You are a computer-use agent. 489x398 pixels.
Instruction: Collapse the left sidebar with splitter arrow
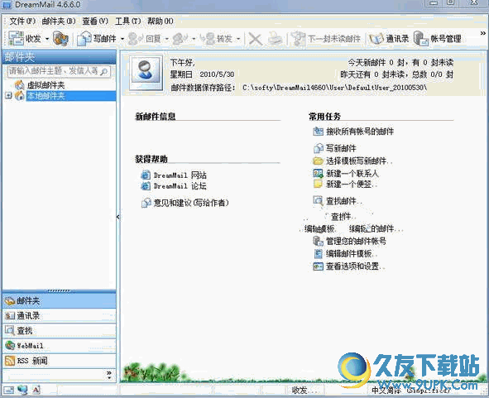click(x=117, y=217)
